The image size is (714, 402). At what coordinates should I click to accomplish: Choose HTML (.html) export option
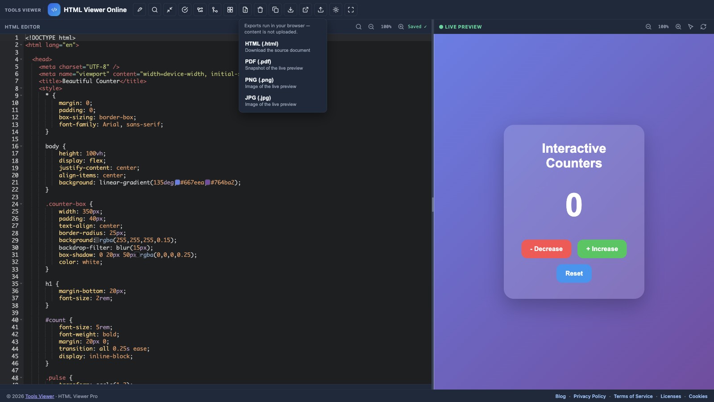283,47
